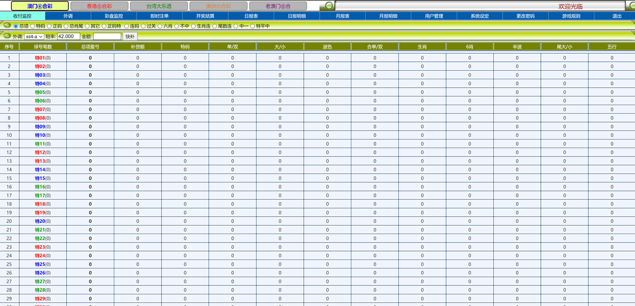Image resolution: width=635 pixels, height=306 pixels.
Task: Open the 老澳门⑥合 lottery tab
Action: (x=278, y=6)
